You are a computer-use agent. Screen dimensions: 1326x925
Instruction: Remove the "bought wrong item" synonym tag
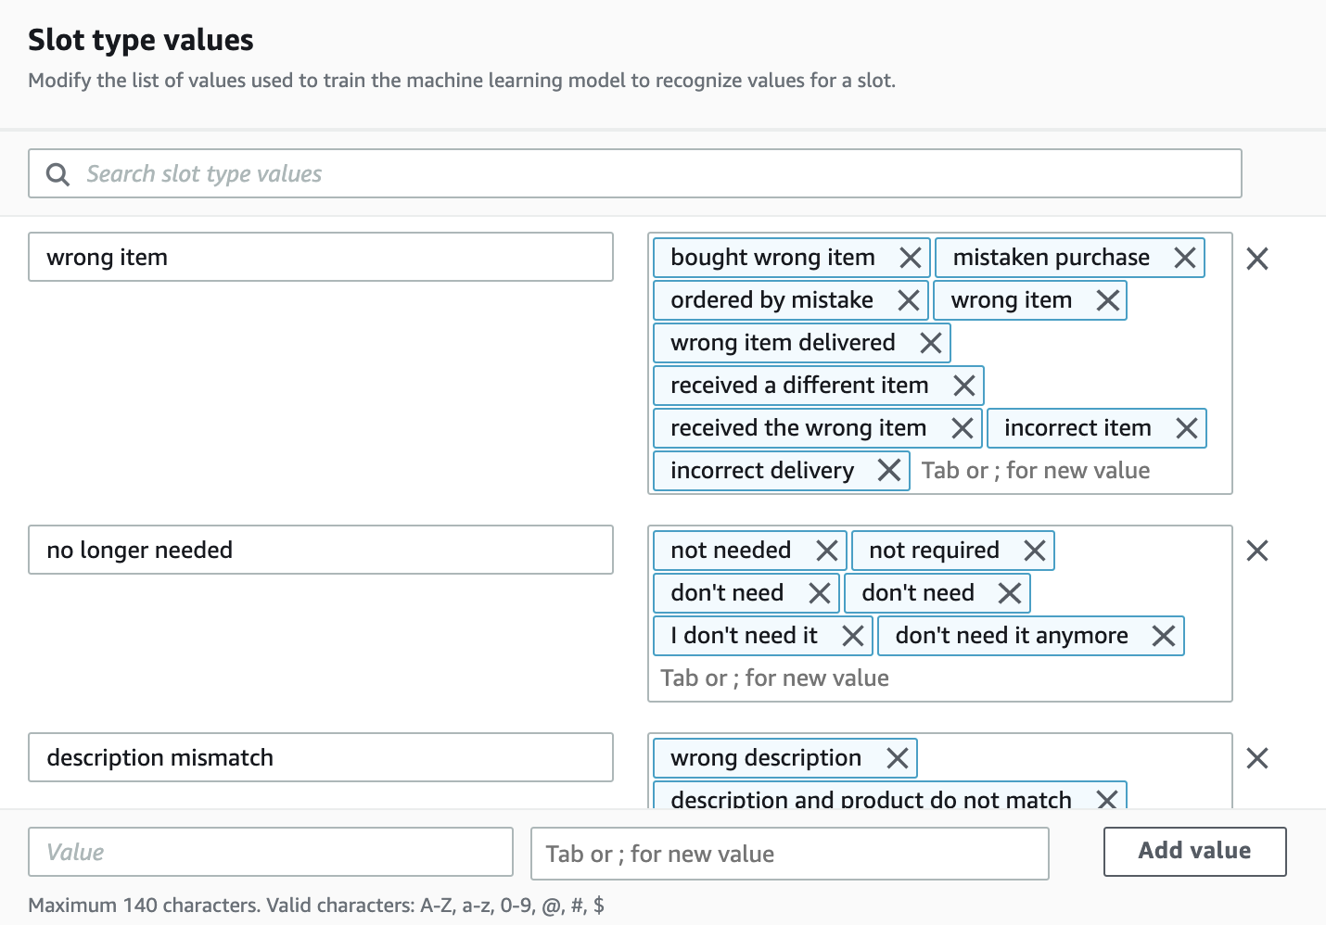pyautogui.click(x=910, y=258)
